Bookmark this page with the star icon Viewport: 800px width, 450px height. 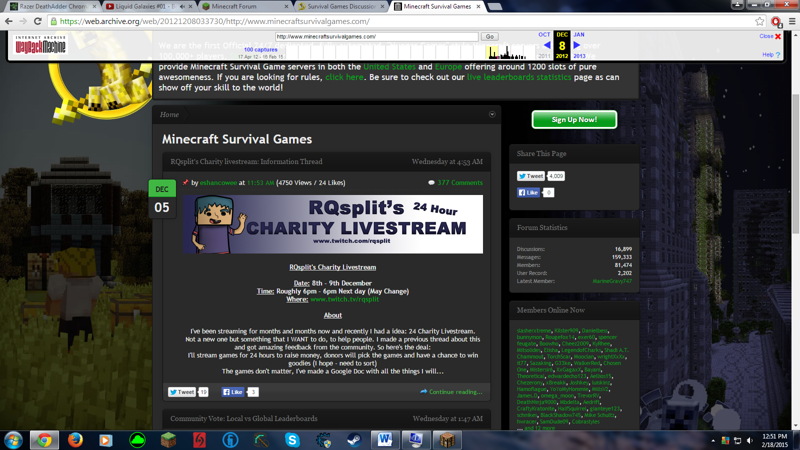coord(760,21)
